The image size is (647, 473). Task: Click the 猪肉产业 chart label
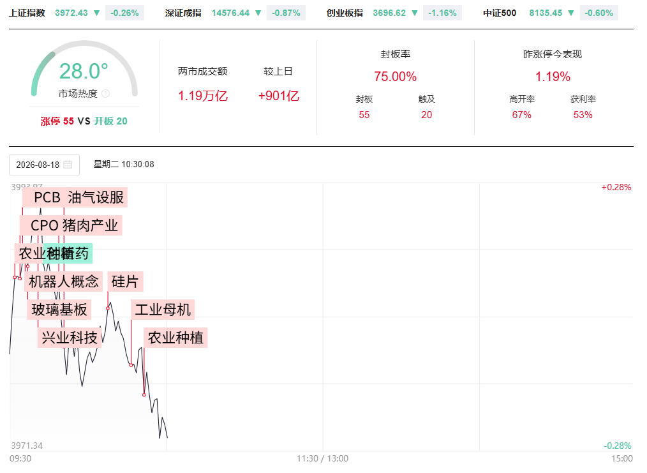pos(91,225)
